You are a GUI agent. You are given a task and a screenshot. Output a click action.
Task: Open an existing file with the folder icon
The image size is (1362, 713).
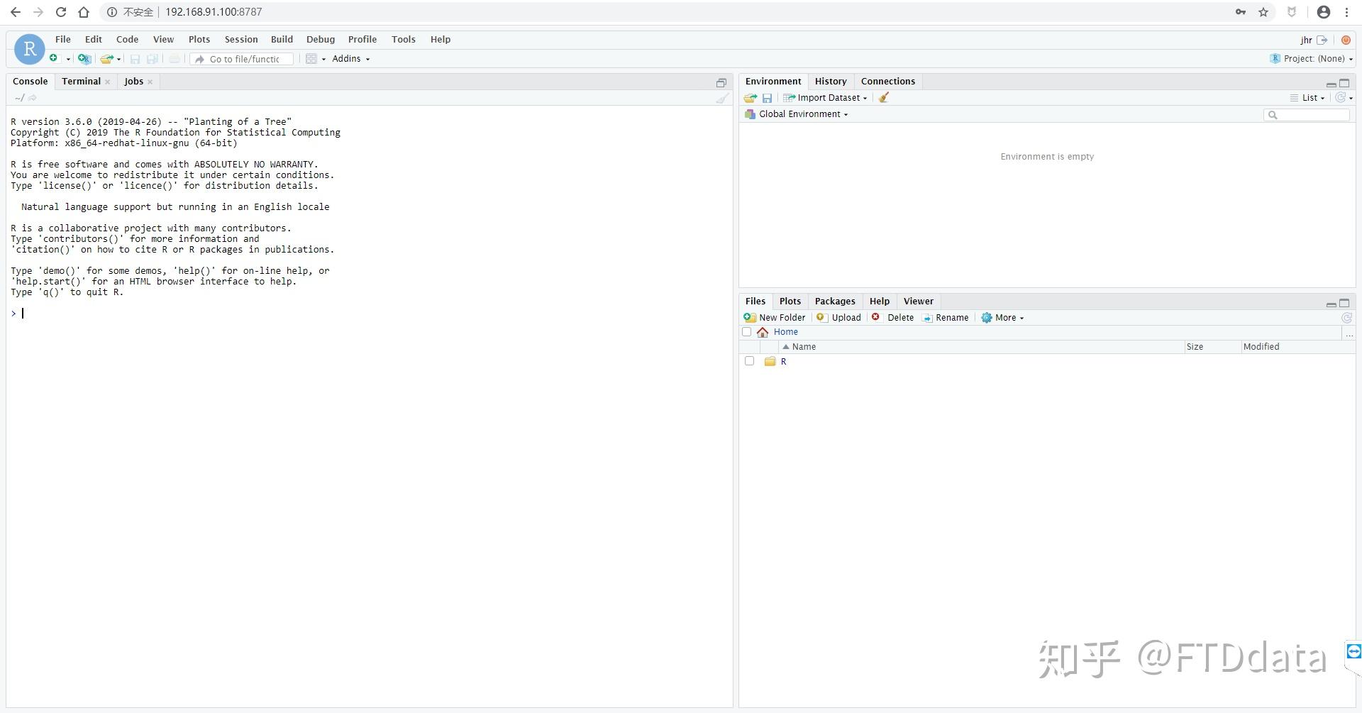[106, 58]
